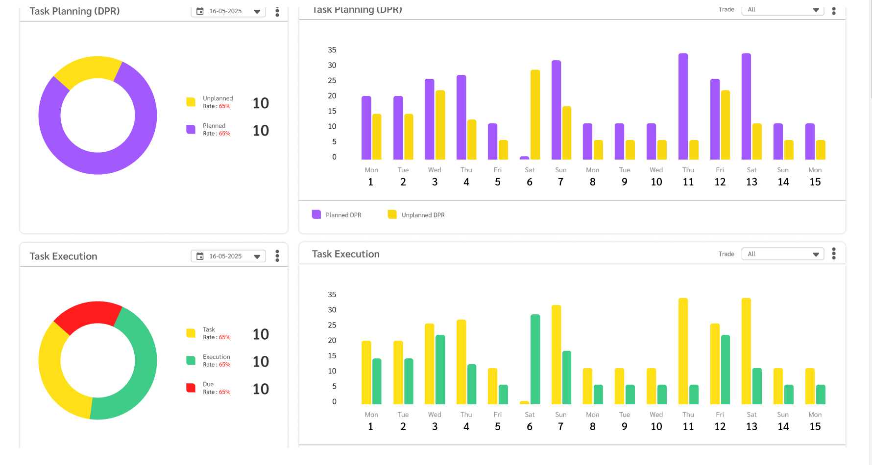Click 'Unplanned' label in planning donut legend
Image resolution: width=872 pixels, height=465 pixels.
[218, 98]
